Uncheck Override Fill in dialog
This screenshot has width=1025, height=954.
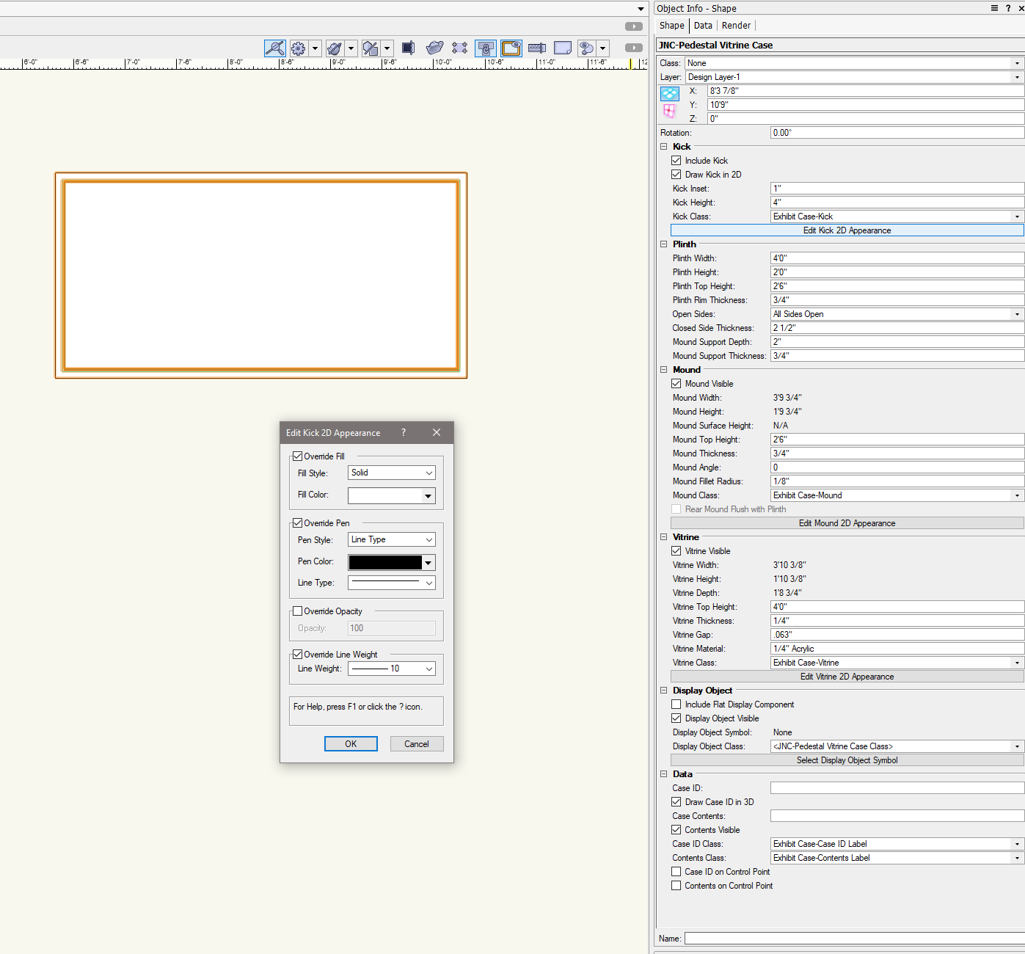click(x=298, y=456)
